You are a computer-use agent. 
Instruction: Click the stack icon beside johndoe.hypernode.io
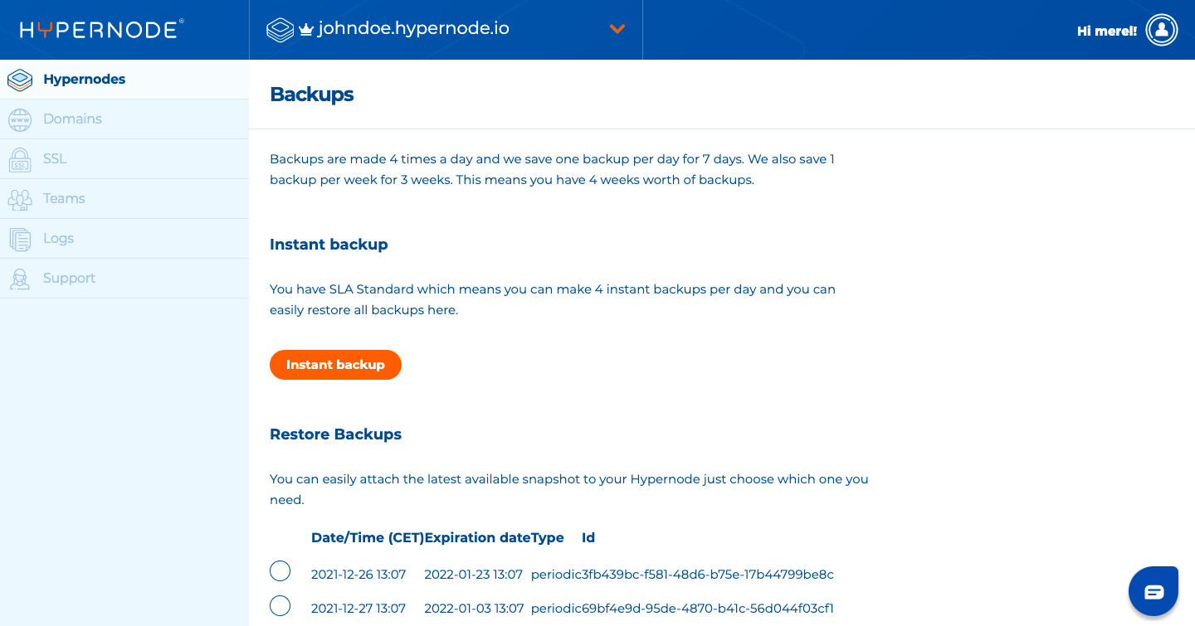pos(280,30)
